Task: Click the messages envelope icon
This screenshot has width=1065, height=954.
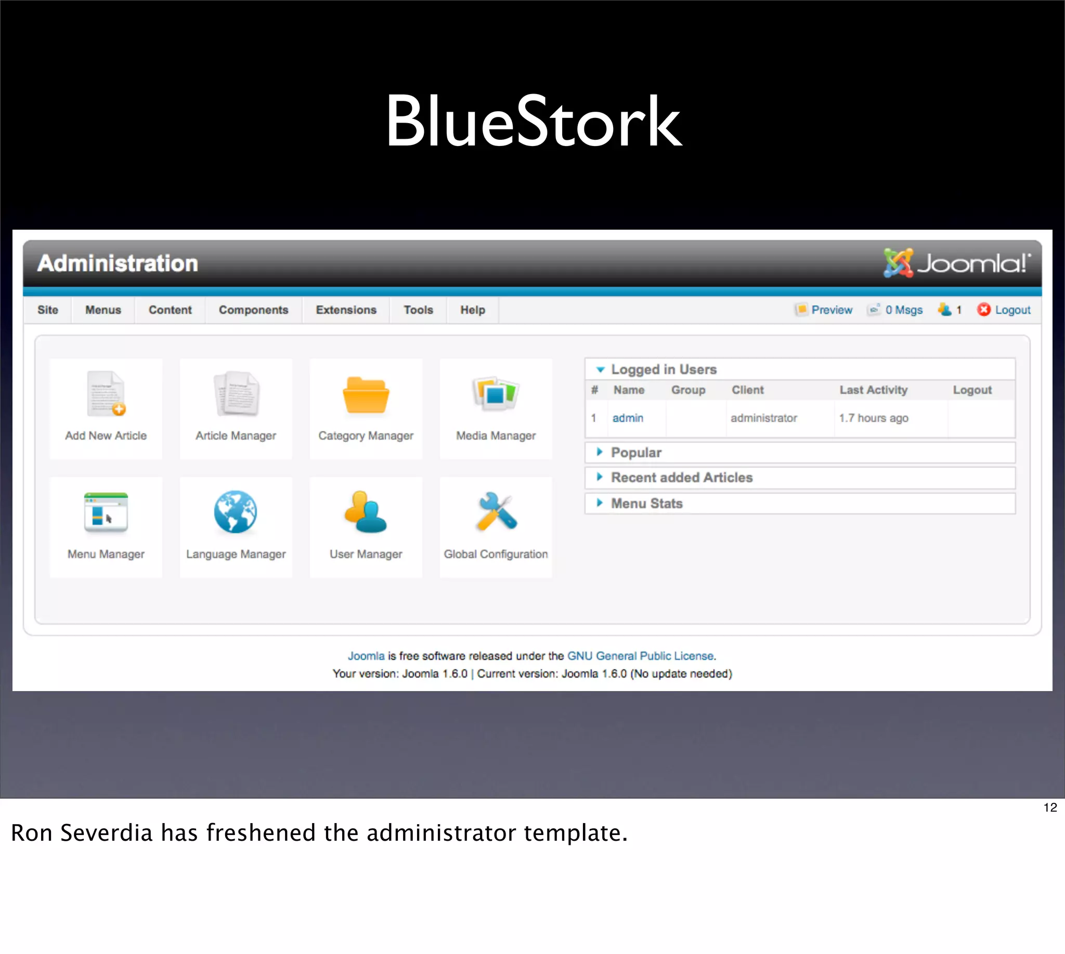Action: 874,310
